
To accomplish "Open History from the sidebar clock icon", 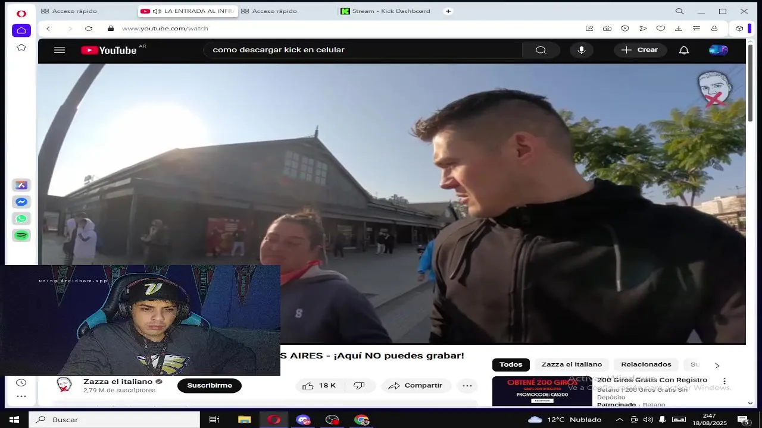I will click(21, 383).
